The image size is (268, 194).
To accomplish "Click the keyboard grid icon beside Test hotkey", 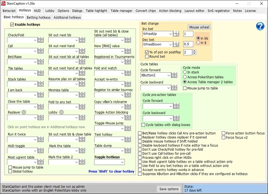I will pos(128,140).
